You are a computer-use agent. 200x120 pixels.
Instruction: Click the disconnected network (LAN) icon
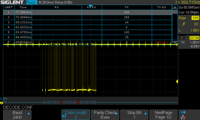pyautogui.click(x=183, y=117)
